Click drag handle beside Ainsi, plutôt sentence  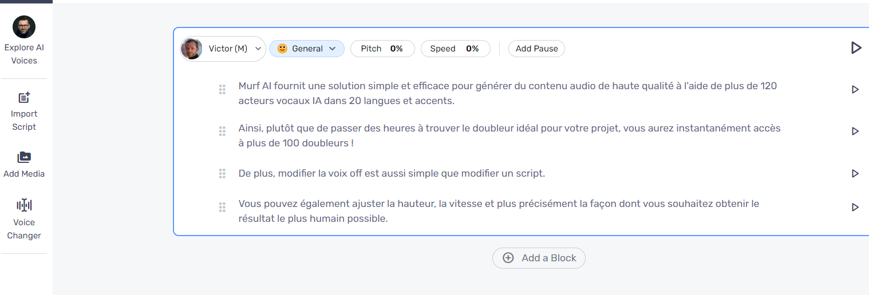tap(222, 131)
